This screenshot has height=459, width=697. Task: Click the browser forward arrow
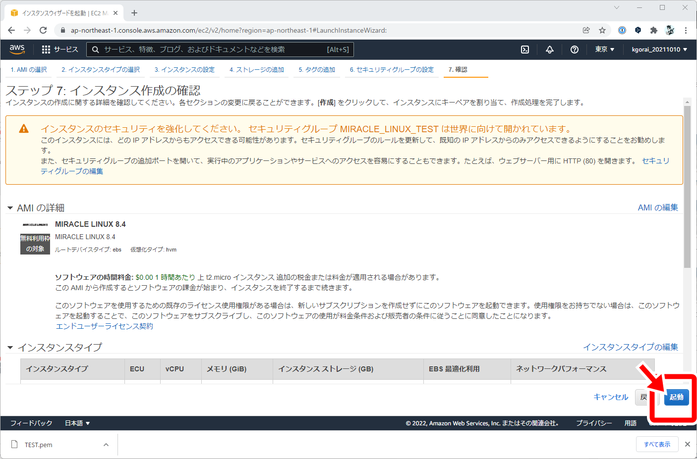(x=27, y=30)
